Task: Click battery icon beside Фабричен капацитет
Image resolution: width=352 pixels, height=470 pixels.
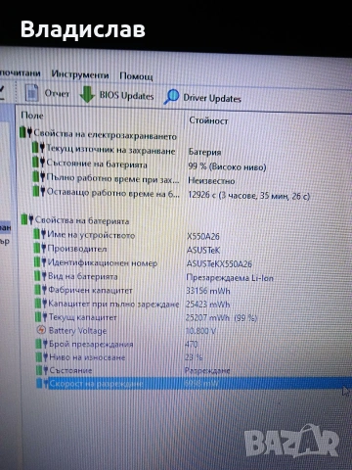Action: [x=41, y=289]
